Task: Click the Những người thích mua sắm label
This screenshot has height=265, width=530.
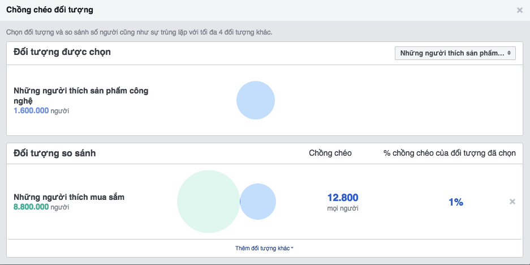Action: click(x=69, y=197)
